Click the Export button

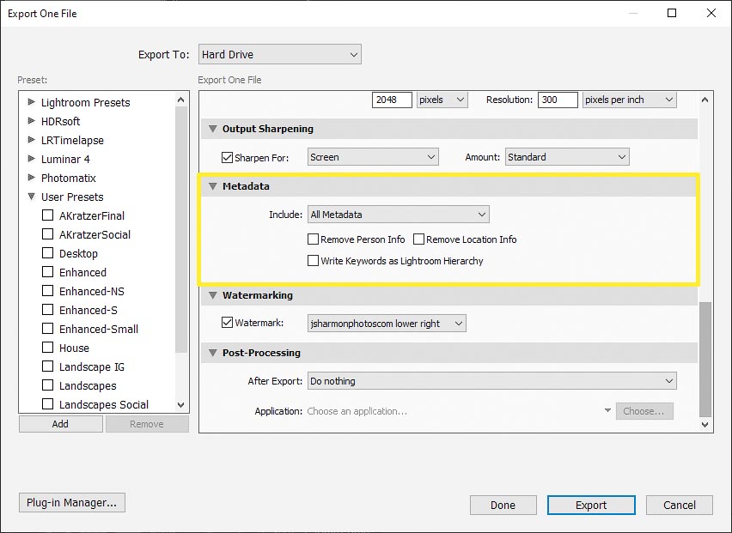coord(591,505)
